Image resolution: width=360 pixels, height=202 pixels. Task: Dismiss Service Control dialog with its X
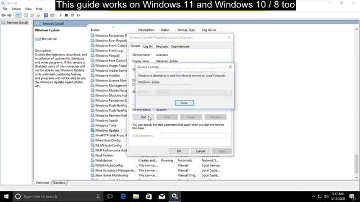click(x=230, y=67)
